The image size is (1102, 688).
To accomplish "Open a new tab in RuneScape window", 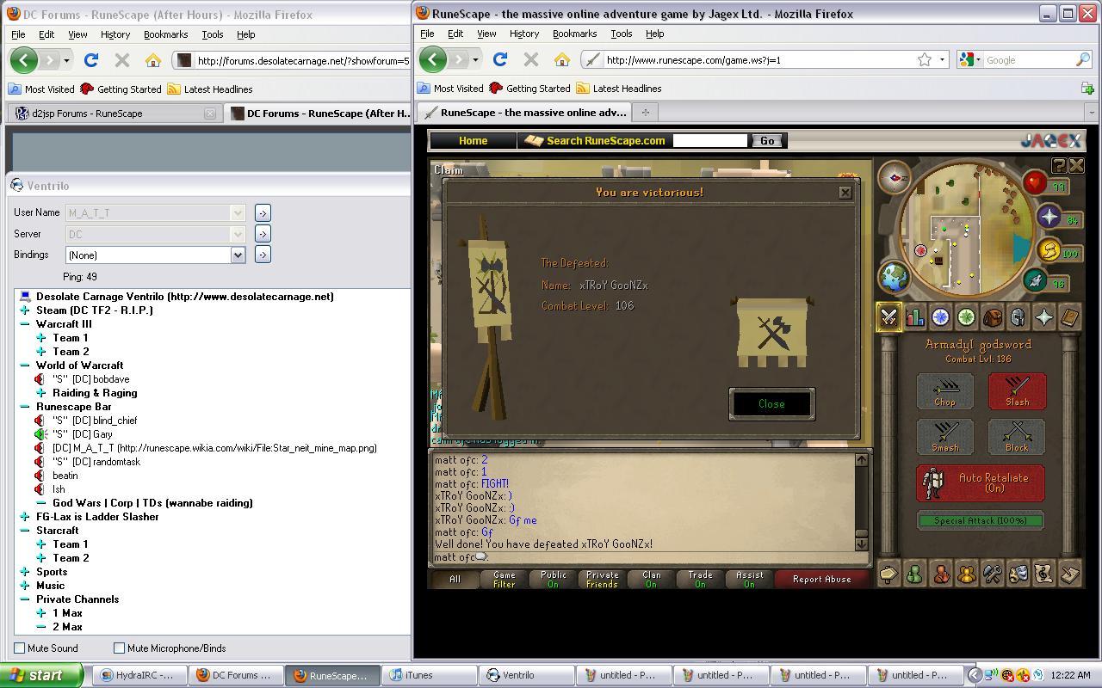I will click(645, 112).
